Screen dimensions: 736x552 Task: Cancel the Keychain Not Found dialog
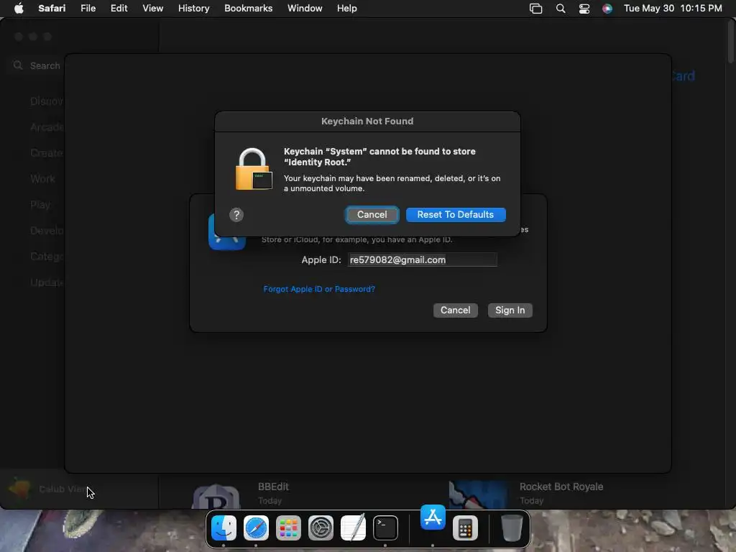pos(372,215)
